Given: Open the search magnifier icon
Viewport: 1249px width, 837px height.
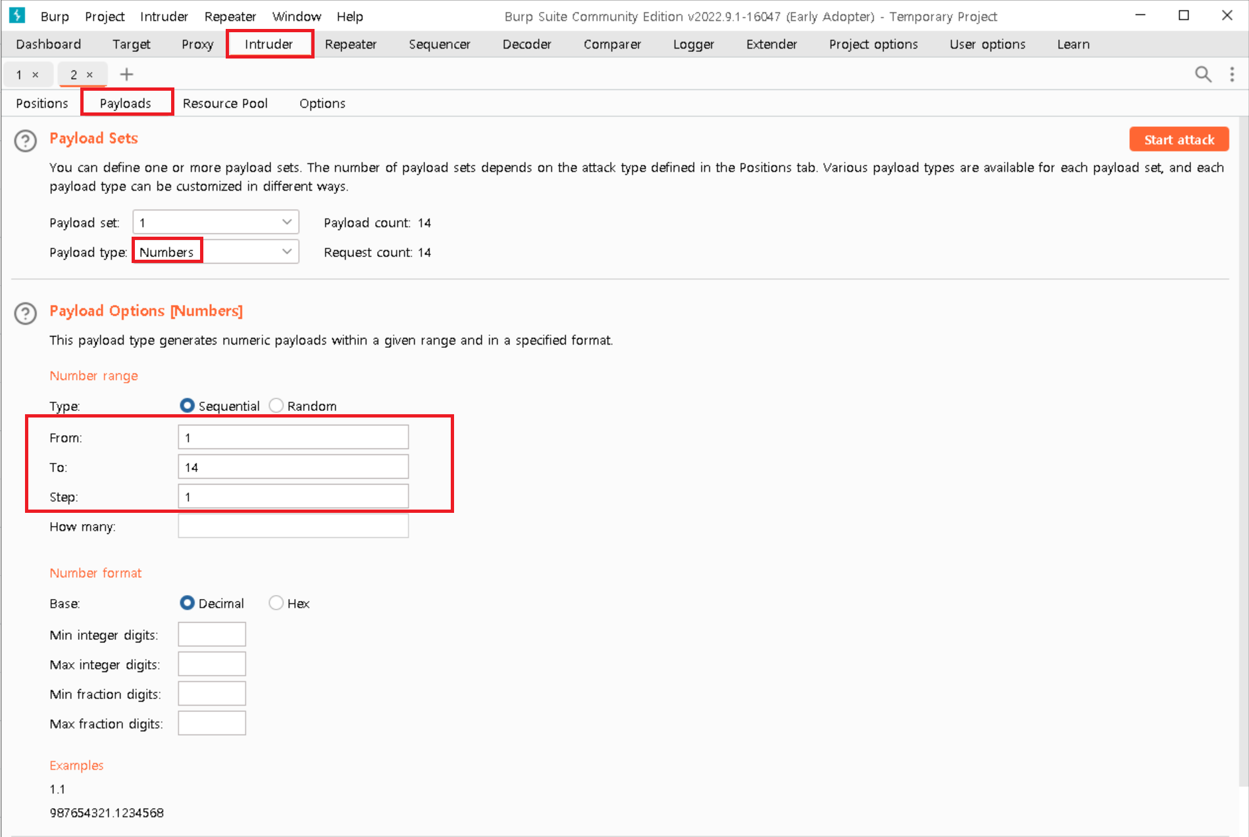Looking at the screenshot, I should pyautogui.click(x=1203, y=74).
